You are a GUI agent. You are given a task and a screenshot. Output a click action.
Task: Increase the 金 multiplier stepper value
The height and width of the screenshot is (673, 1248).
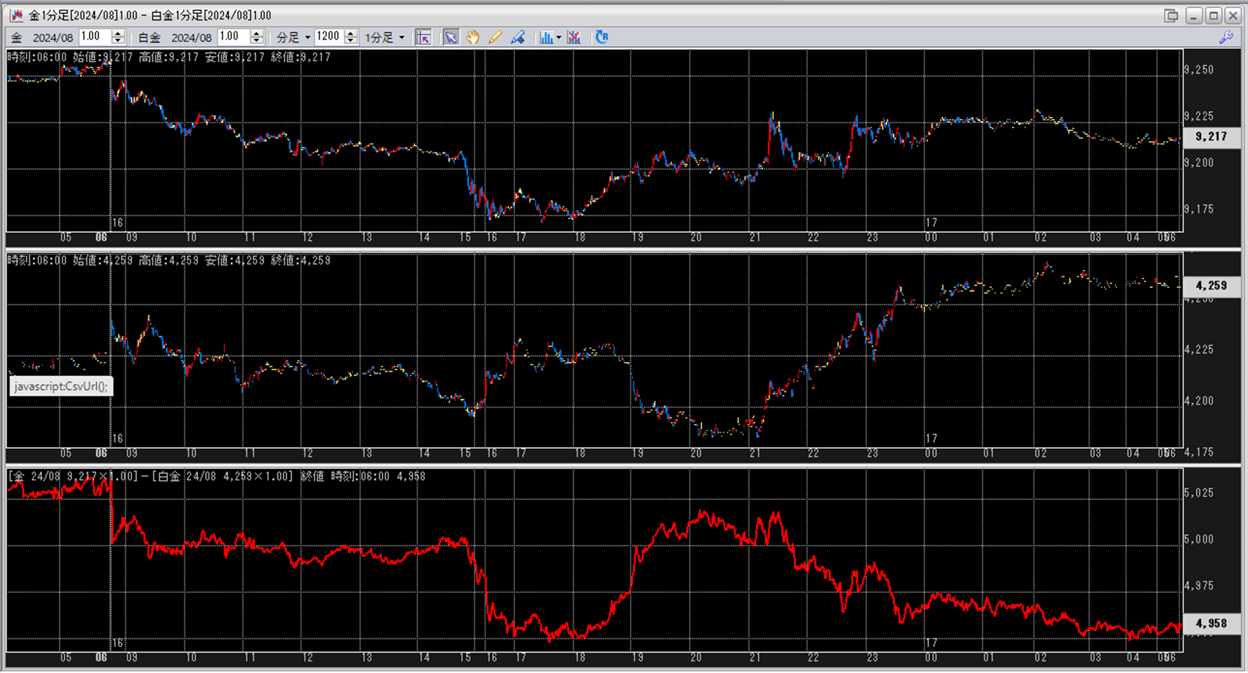click(x=118, y=33)
